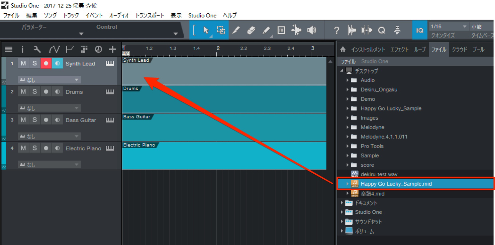The image size is (495, 245).
Task: Open the marker track flag icon
Action: click(69, 49)
